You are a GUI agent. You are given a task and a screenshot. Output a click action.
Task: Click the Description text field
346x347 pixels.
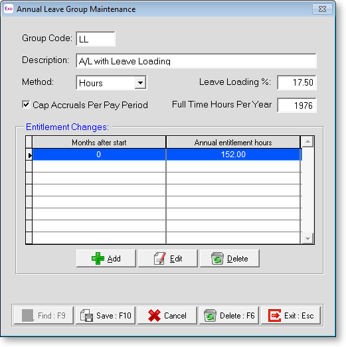tap(196, 60)
